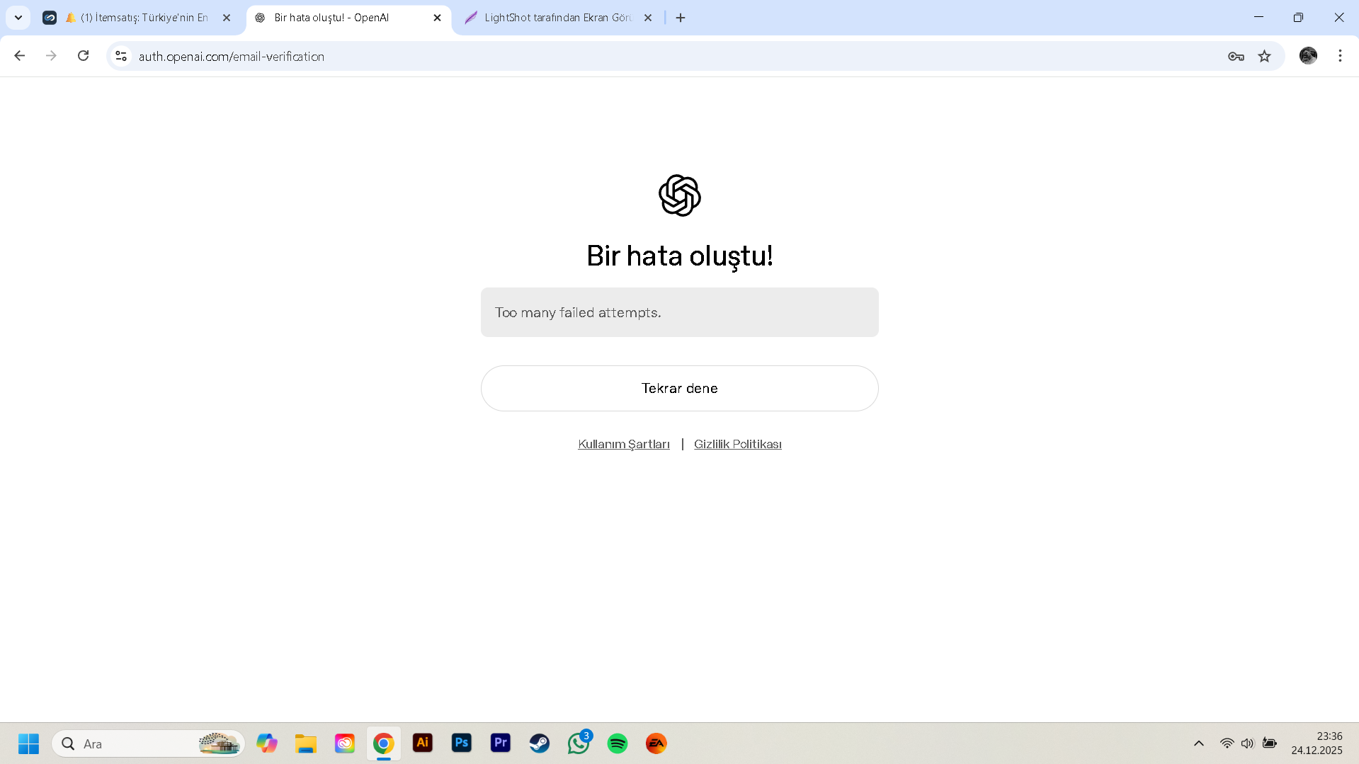Image resolution: width=1359 pixels, height=764 pixels.
Task: Open the volume control icon
Action: pyautogui.click(x=1248, y=743)
